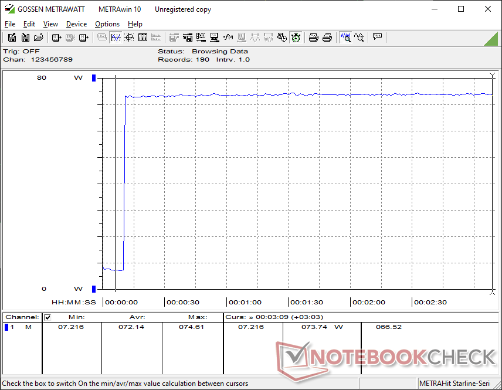502x390 pixels.
Task: Select channel 1 M row in table
Action: 21,327
